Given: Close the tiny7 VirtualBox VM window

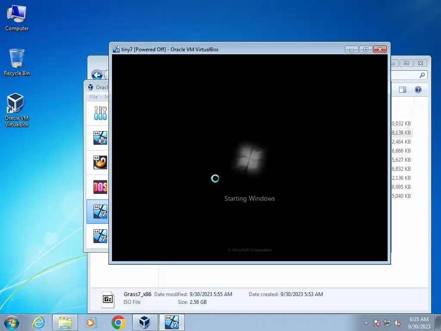Looking at the screenshot, I should coord(380,49).
